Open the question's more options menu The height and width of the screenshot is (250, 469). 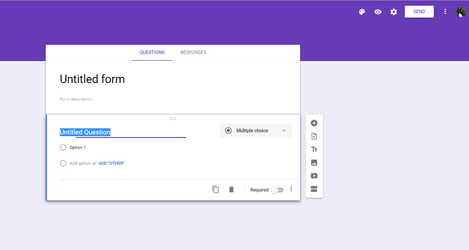(291, 189)
